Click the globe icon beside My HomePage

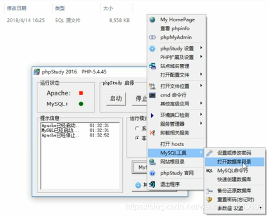pyautogui.click(x=152, y=20)
